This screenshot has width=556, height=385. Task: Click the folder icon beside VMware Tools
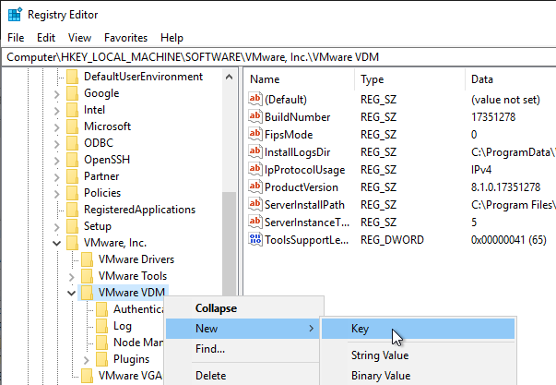tap(88, 276)
